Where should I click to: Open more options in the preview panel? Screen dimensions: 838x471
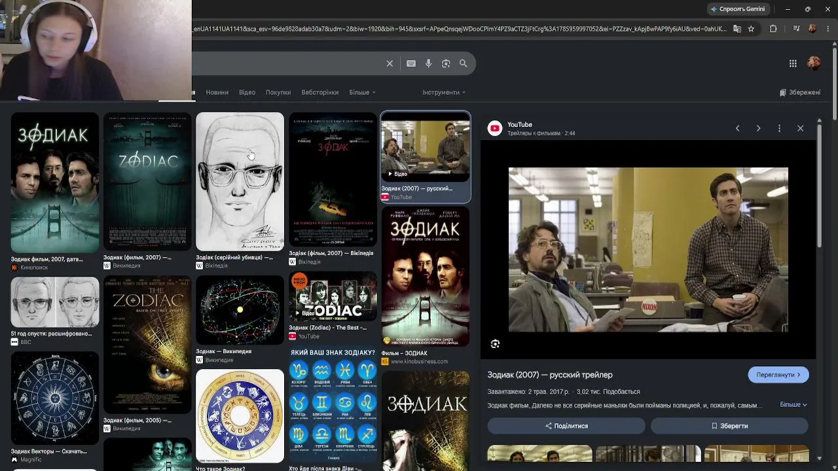click(779, 128)
